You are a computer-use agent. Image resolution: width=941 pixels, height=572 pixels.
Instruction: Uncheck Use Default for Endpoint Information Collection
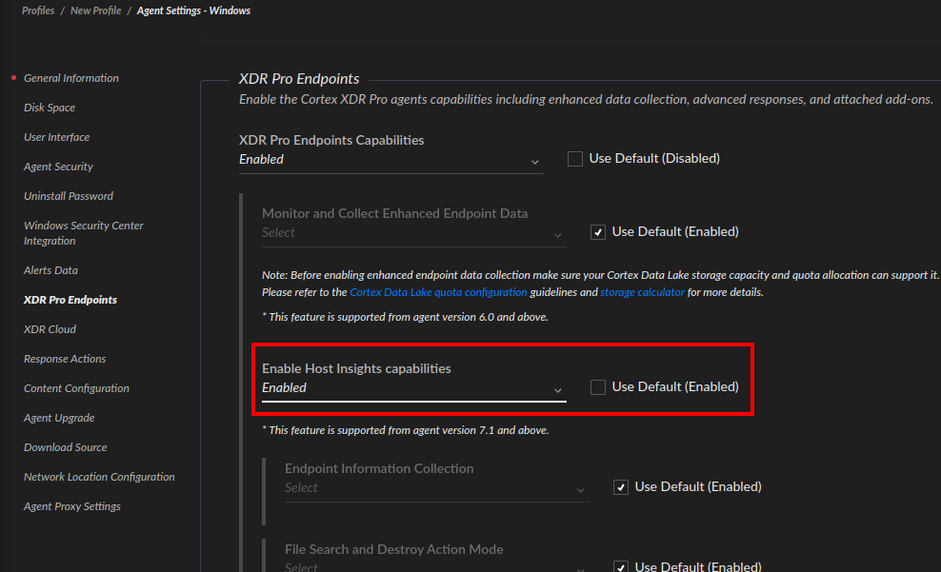tap(621, 487)
